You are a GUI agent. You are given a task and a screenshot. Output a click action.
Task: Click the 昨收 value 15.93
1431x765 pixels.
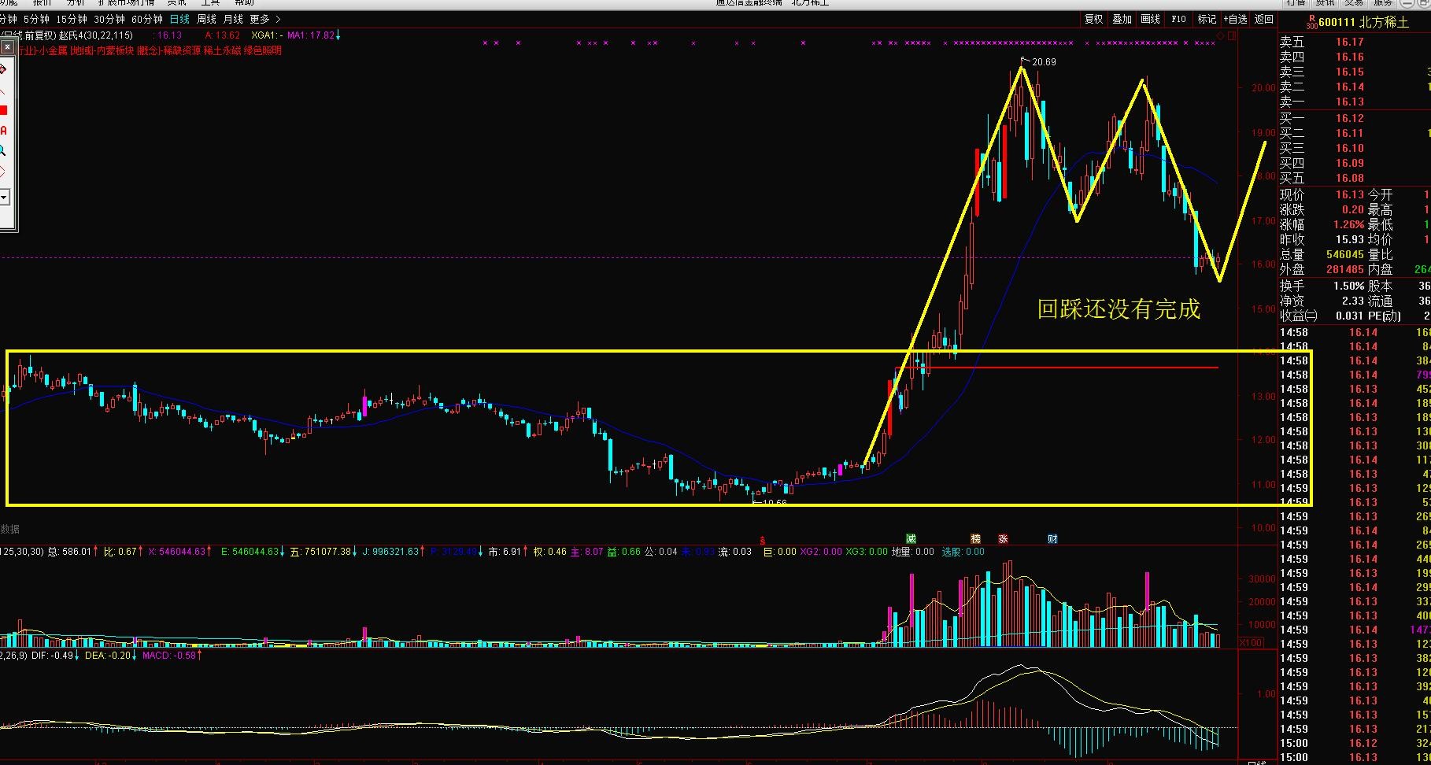tap(1349, 239)
